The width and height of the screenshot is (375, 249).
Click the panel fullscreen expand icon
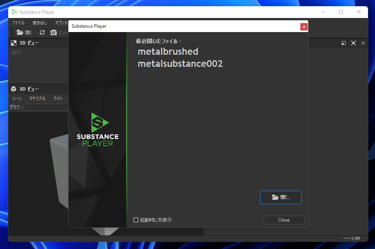point(353,43)
